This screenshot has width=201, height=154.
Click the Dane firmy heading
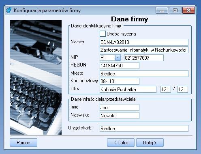pyautogui.click(x=129, y=19)
